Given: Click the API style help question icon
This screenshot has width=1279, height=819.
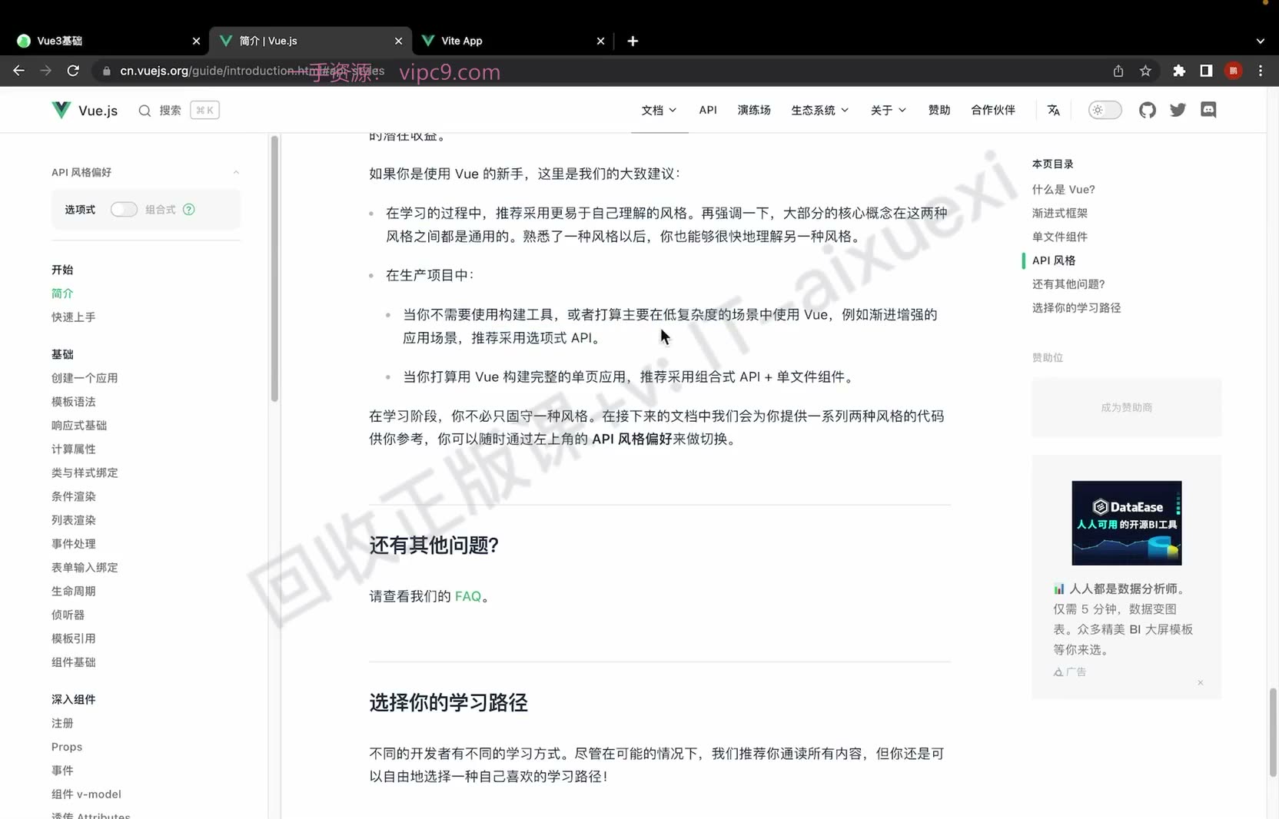Looking at the screenshot, I should coord(189,209).
